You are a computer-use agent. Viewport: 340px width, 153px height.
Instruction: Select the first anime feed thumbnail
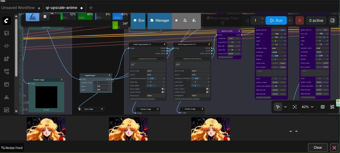pyautogui.click(x=46, y=129)
